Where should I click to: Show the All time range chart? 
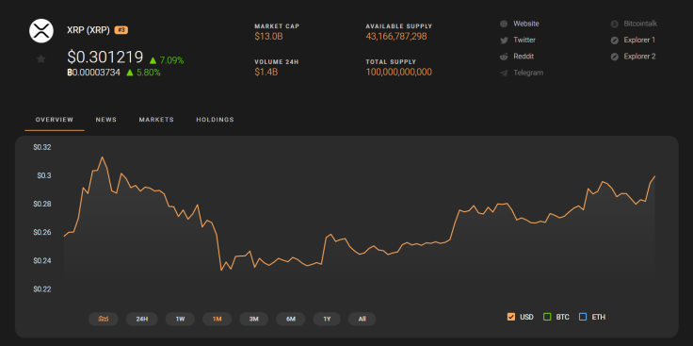pos(362,319)
